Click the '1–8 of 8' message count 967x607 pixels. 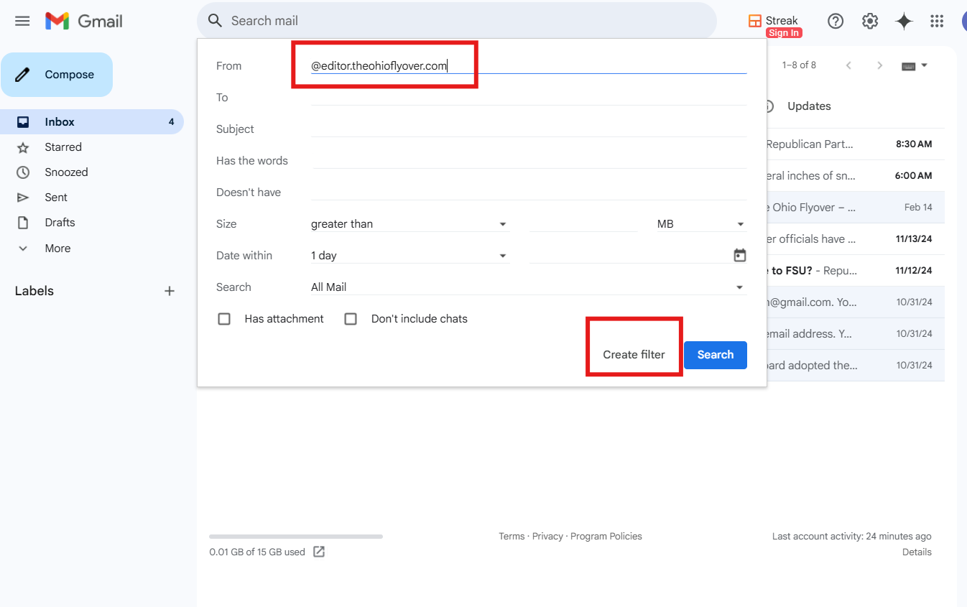[x=799, y=65]
